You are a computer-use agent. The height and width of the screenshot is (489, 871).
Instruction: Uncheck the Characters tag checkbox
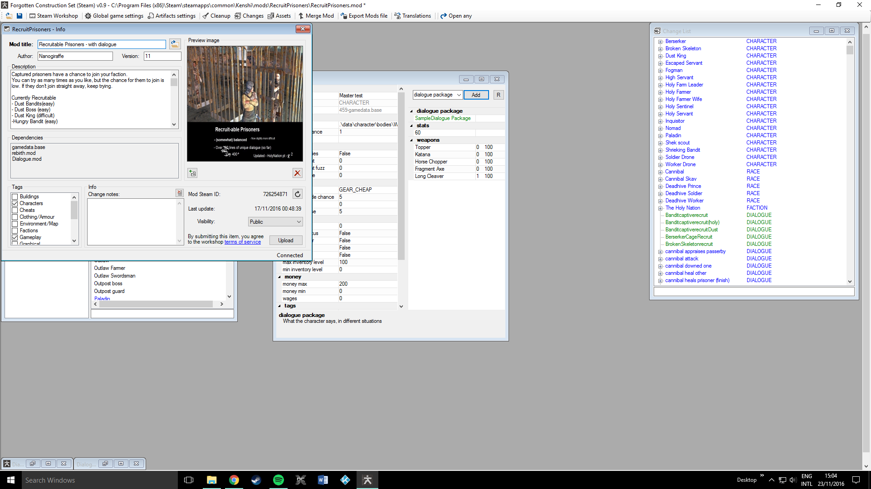coord(15,203)
